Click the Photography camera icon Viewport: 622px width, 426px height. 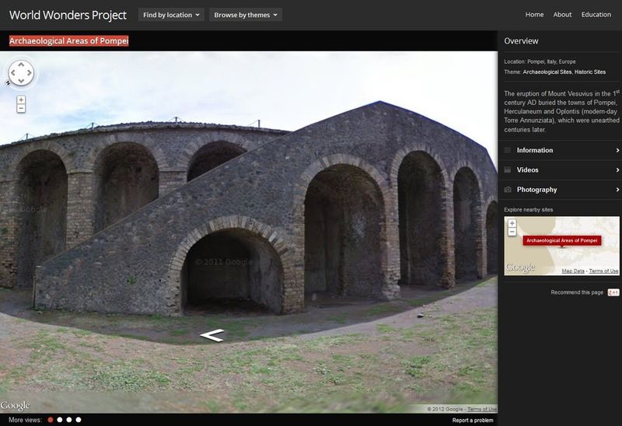click(x=508, y=190)
